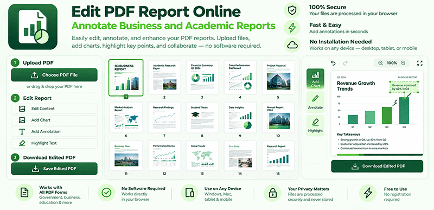Click the Choose PDF File button
Image resolution: width=434 pixels, height=210 pixels.
point(54,75)
